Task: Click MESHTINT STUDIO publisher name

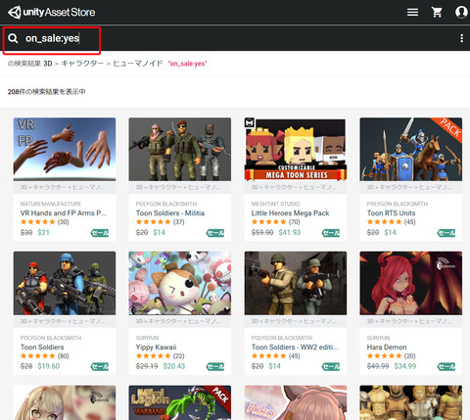Action: (x=275, y=204)
